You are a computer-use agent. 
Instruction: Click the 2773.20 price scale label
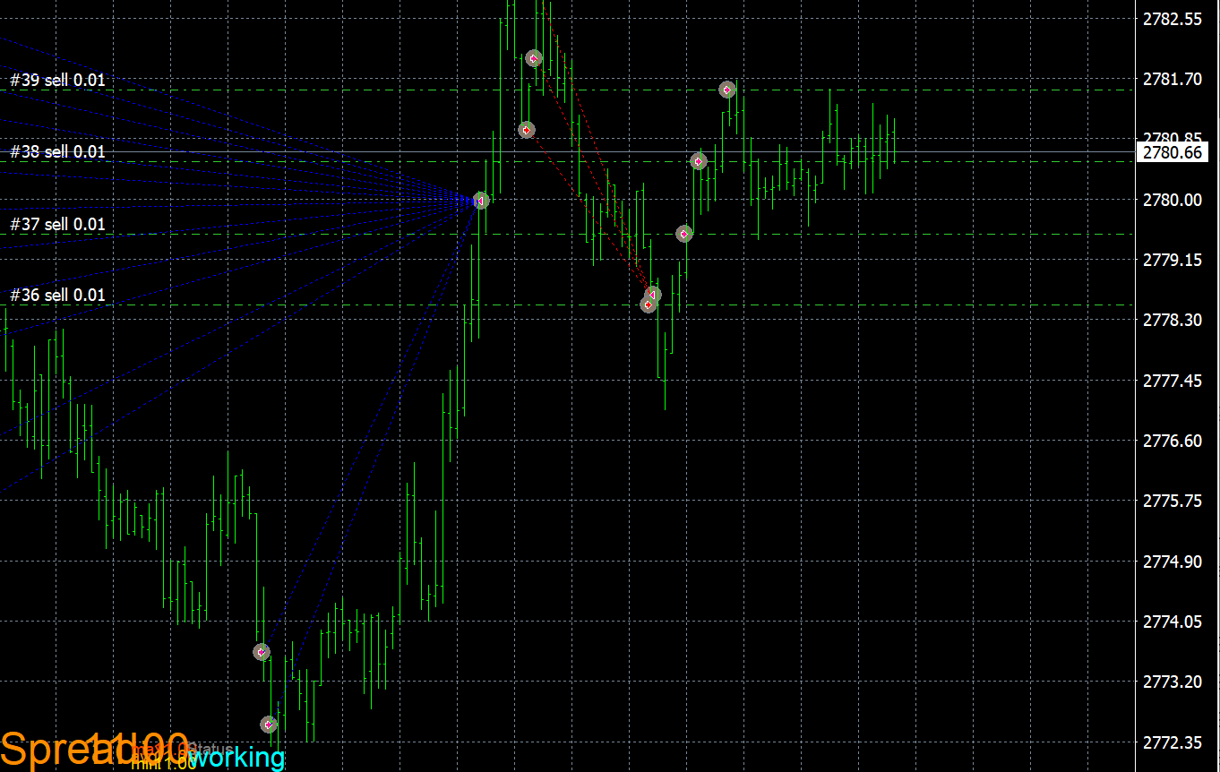click(1173, 682)
